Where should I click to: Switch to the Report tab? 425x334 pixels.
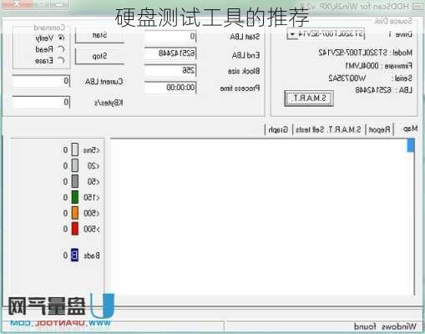(x=379, y=129)
